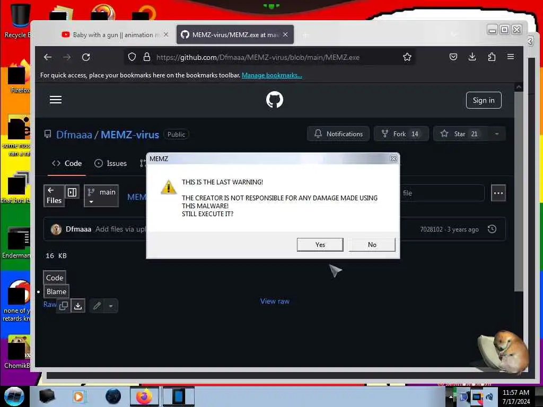Open the Windows Start button
The width and height of the screenshot is (543, 407).
pos(14,396)
